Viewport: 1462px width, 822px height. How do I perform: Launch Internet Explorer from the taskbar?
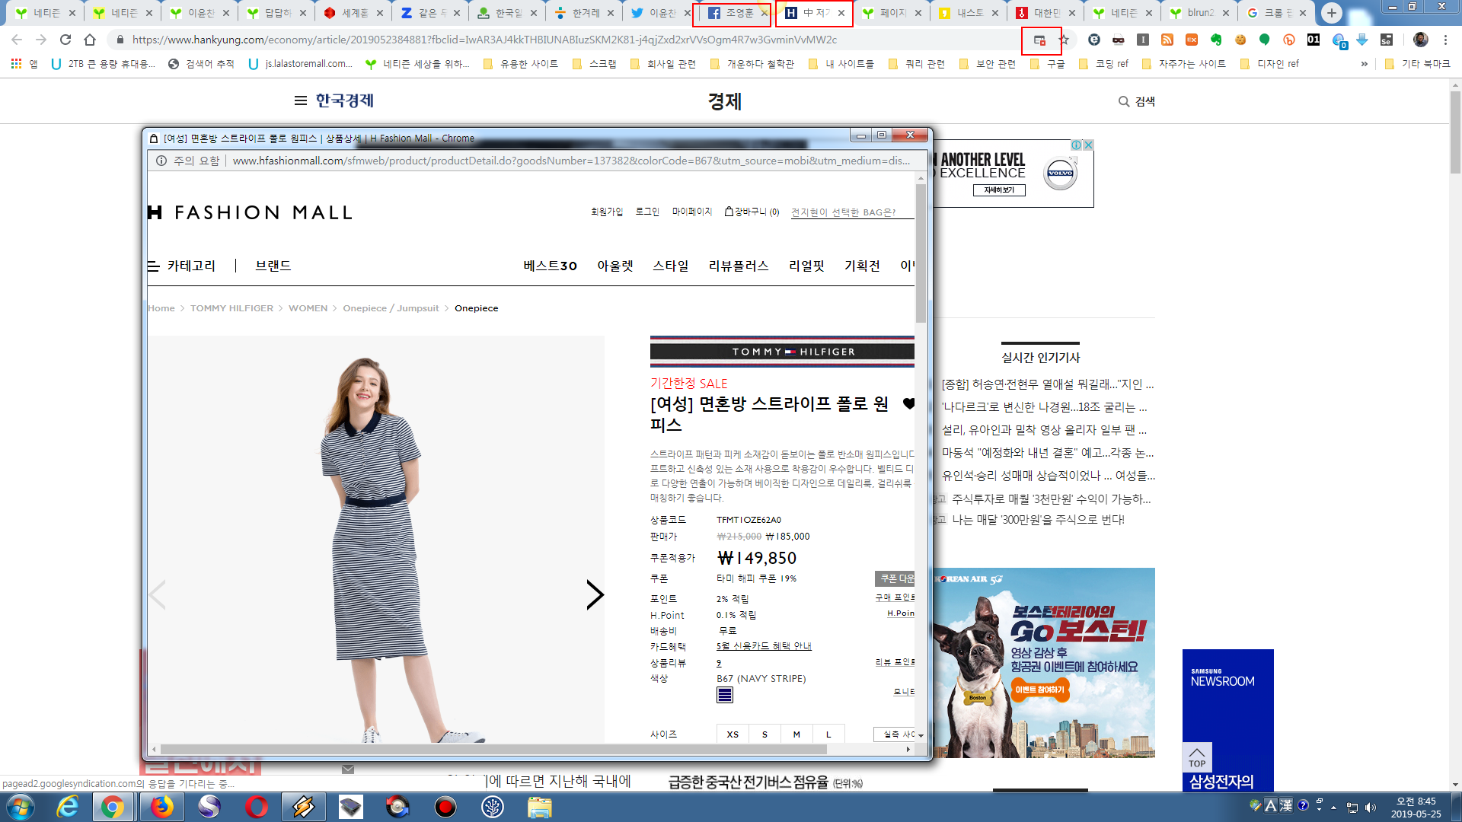pyautogui.click(x=67, y=807)
